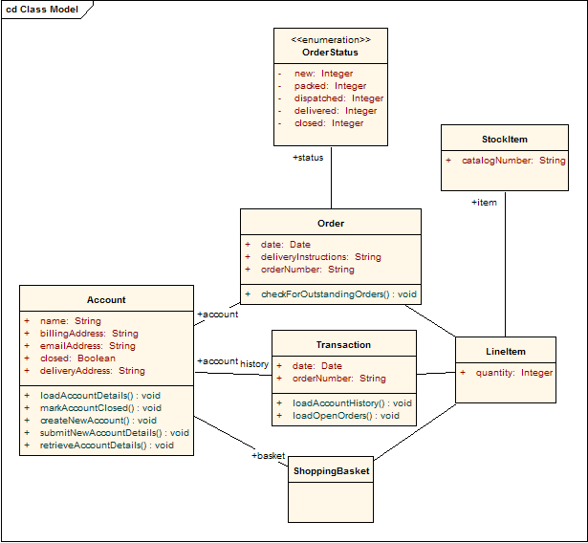
Task: Select the checkForOutstandingOrders() operation
Action: 338,293
